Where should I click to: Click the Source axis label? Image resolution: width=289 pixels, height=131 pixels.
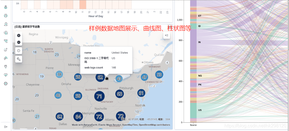193,125
